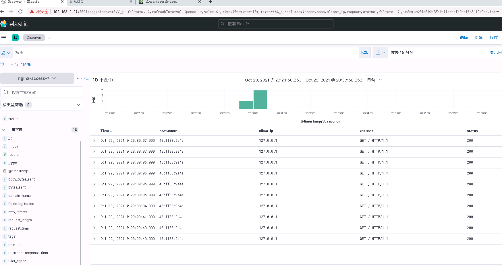The width and height of the screenshot is (502, 266).
Task: Toggle the KQL query language button
Action: click(x=364, y=53)
